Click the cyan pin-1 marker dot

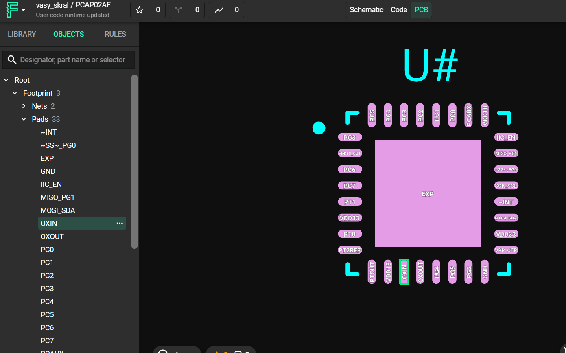[x=319, y=128]
